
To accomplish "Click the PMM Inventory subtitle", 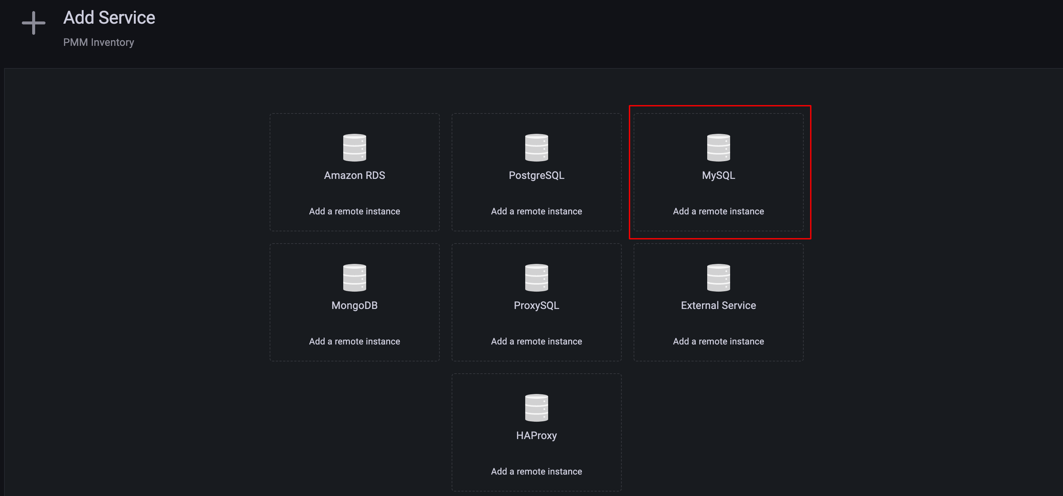I will coord(99,42).
